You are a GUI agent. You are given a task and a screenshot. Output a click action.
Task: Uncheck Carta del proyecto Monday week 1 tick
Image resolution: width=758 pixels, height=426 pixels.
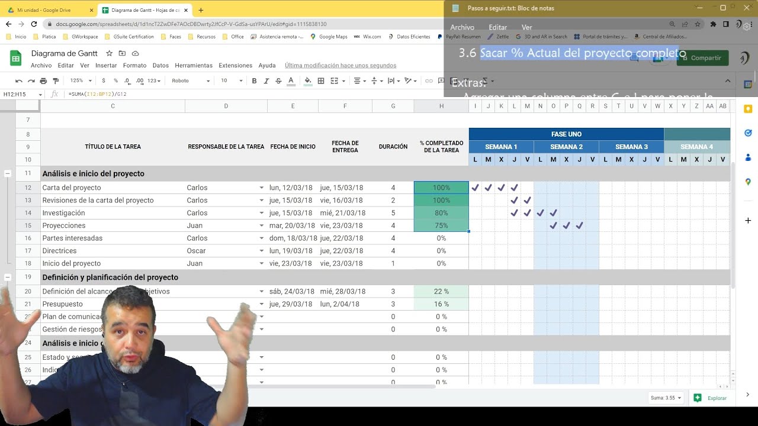click(x=475, y=188)
